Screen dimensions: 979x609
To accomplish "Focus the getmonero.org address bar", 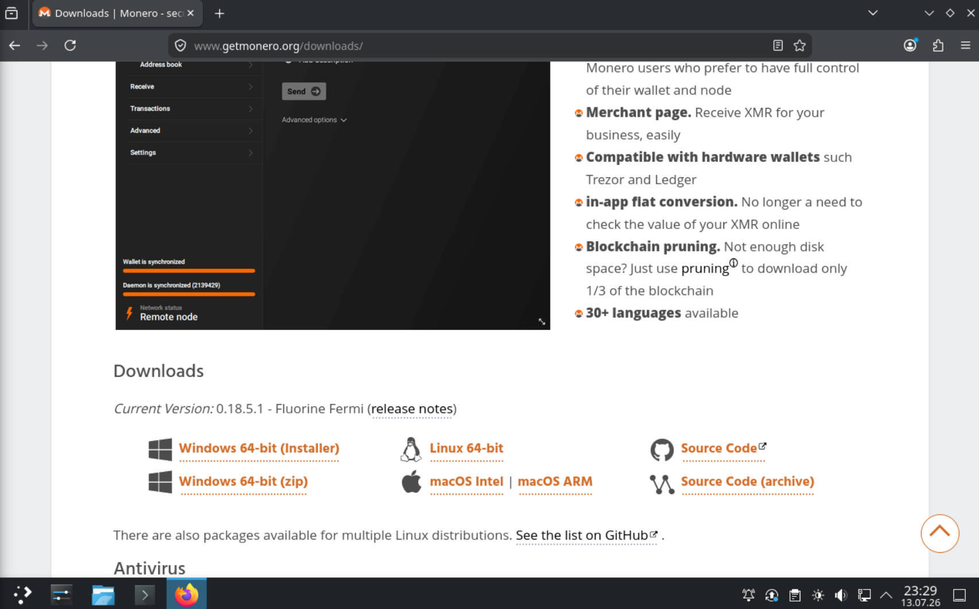I will coord(477,46).
